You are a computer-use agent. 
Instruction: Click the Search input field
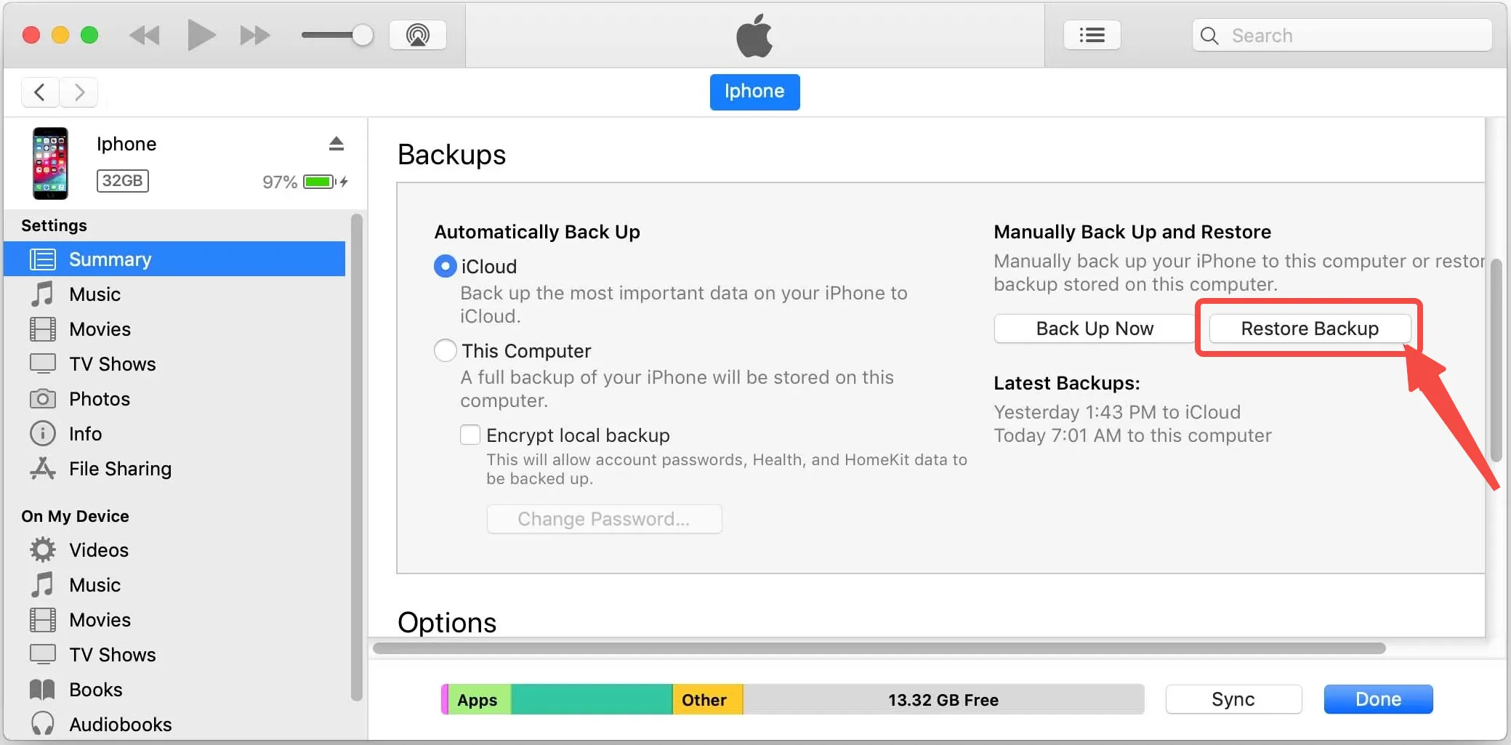pos(1342,35)
